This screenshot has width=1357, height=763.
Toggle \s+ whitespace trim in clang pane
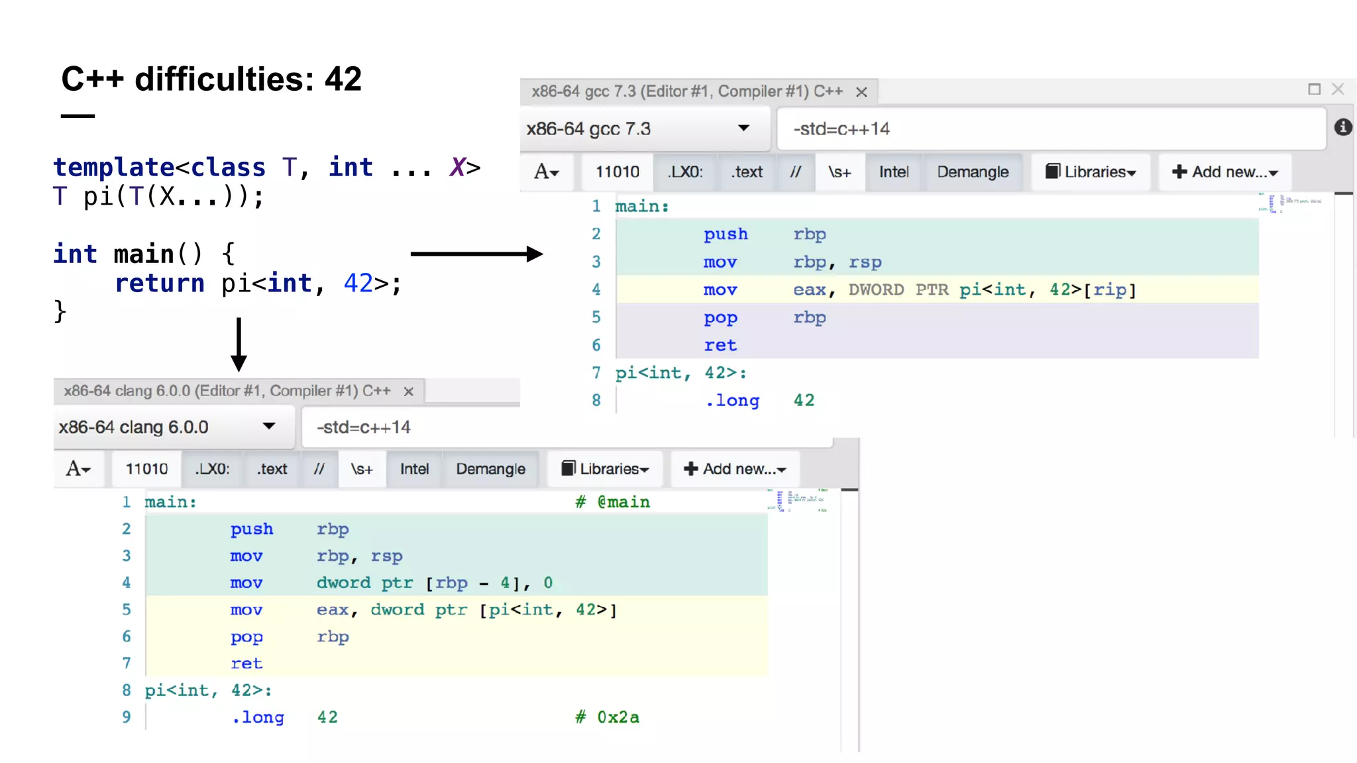click(362, 469)
